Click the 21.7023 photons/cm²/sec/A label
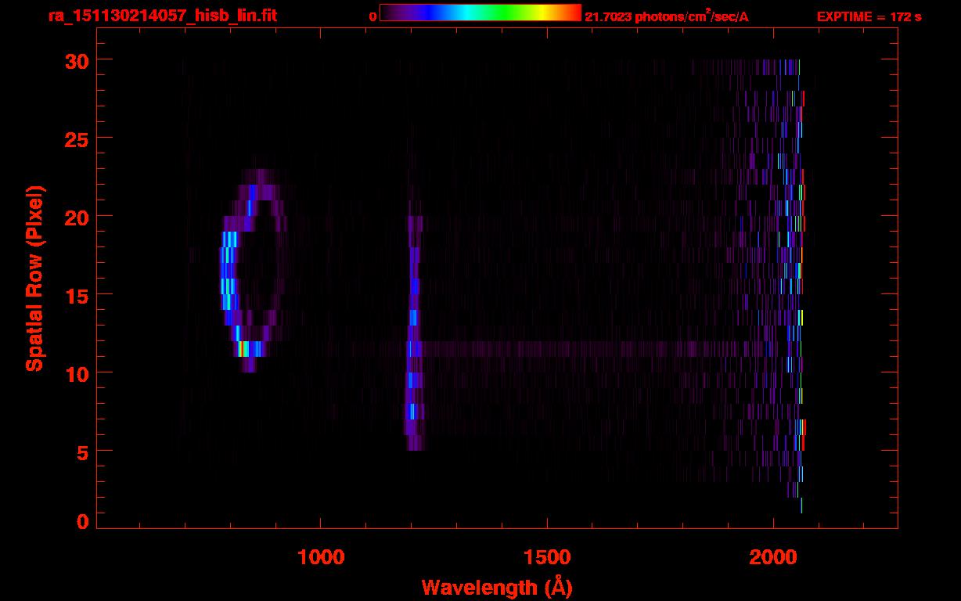 pos(667,16)
